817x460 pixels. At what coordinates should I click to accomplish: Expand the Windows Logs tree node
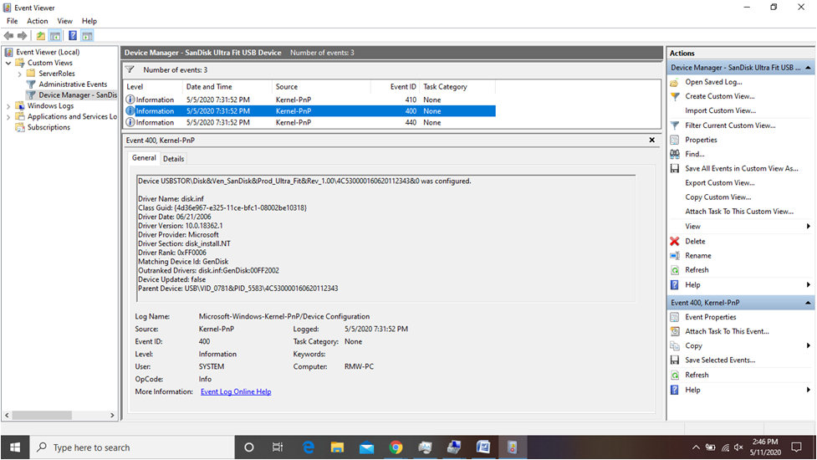[x=8, y=106]
